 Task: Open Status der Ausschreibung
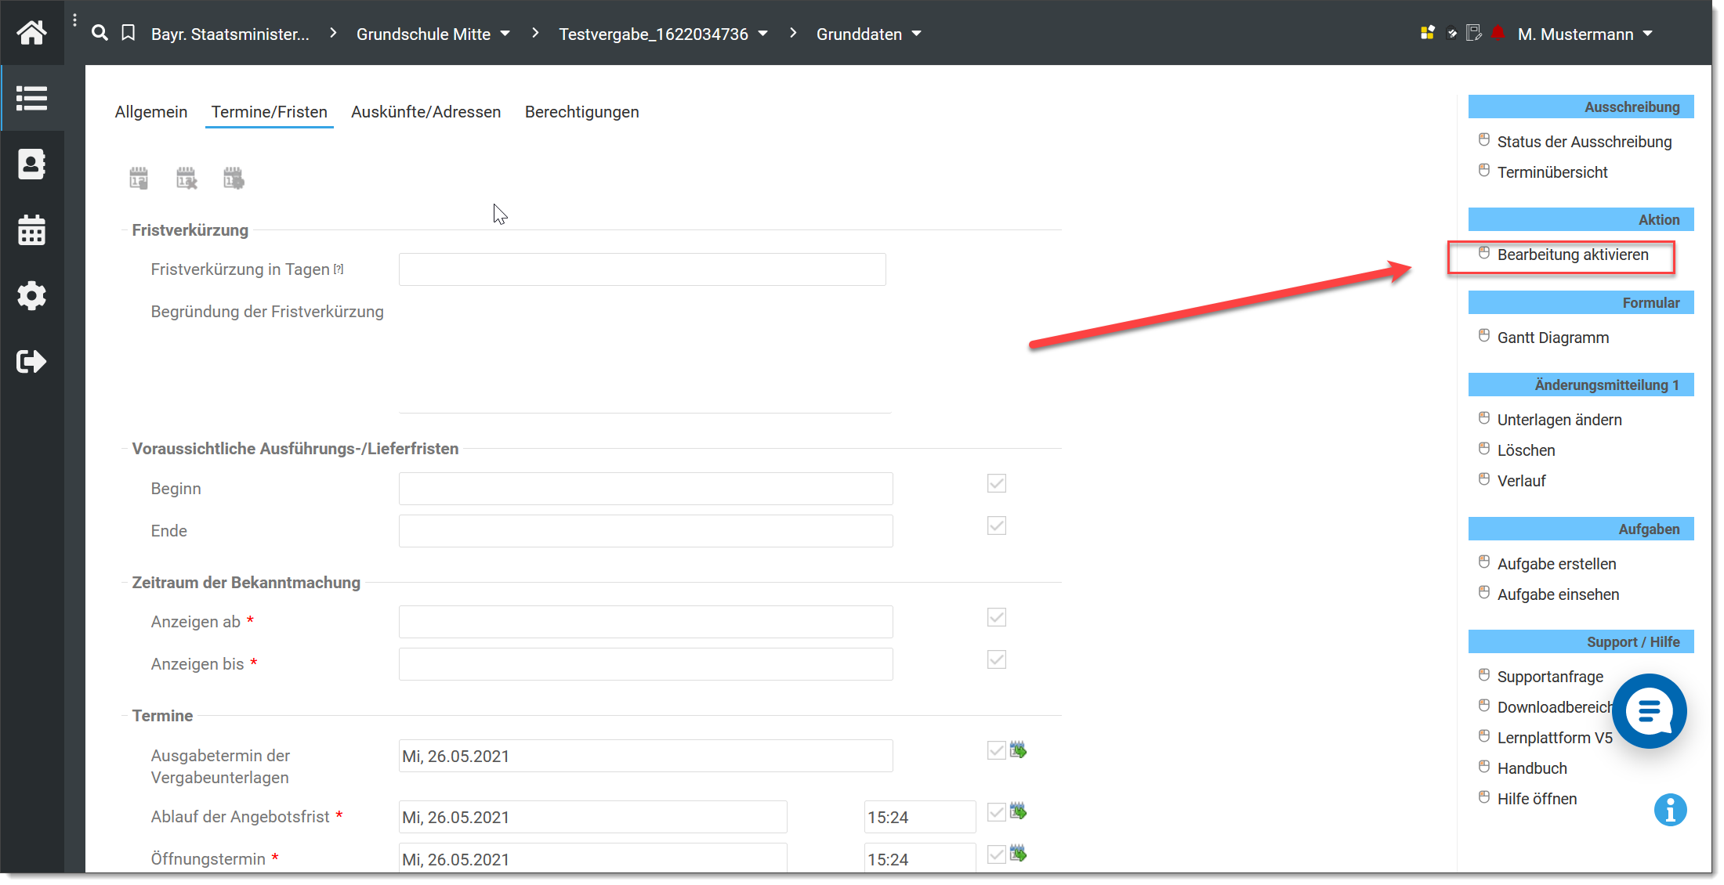(1585, 142)
